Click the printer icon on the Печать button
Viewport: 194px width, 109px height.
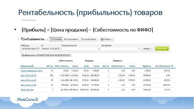click(102, 39)
